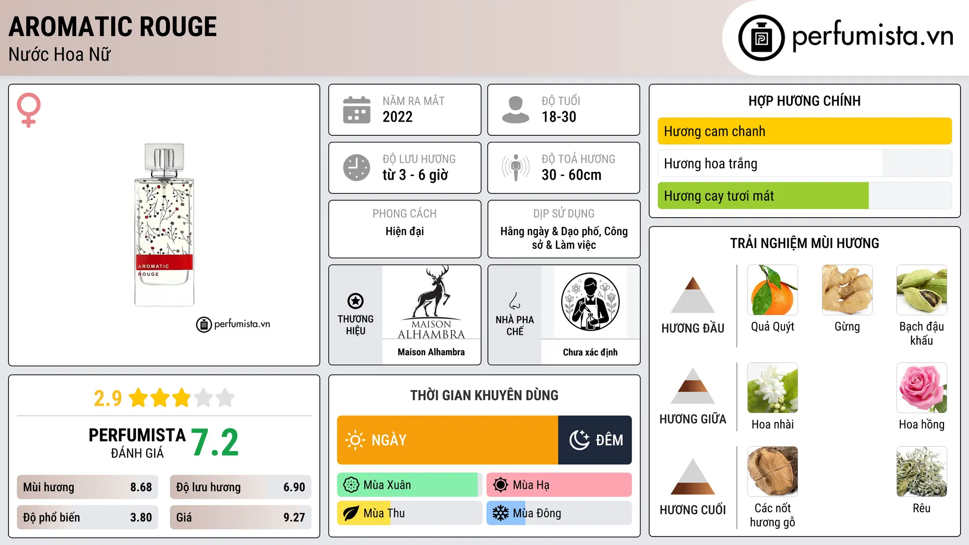The width and height of the screenshot is (969, 545).
Task: Click the 2.9 user rating number
Action: (108, 398)
